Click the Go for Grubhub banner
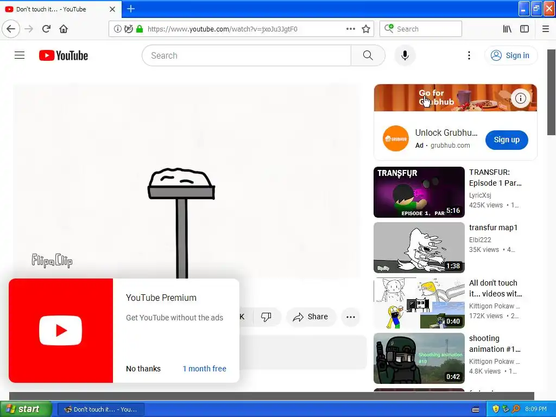The width and height of the screenshot is (556, 417). point(456,98)
